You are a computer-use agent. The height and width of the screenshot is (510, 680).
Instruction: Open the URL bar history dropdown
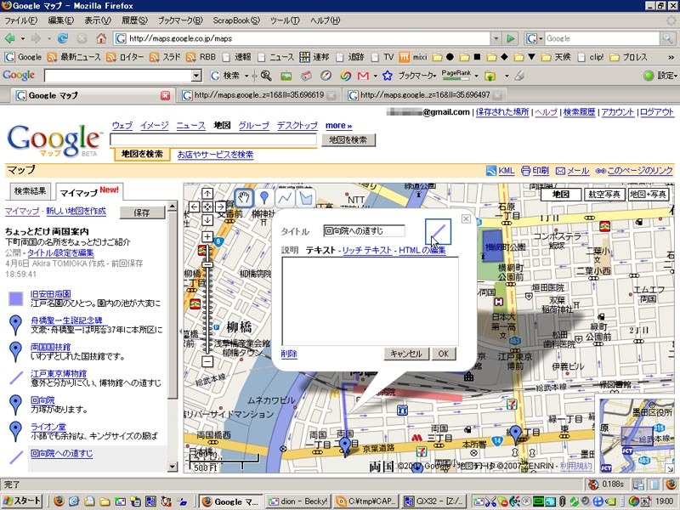(x=496, y=38)
